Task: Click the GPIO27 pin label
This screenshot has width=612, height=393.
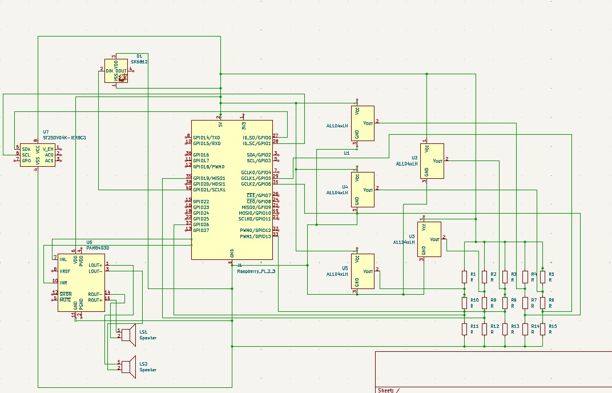Action: [x=201, y=230]
